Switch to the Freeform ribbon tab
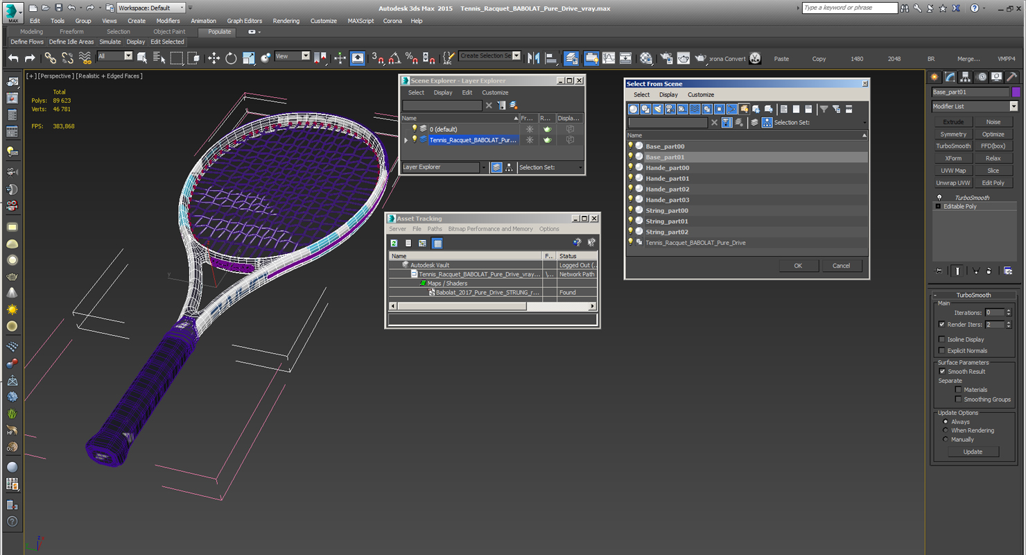The width and height of the screenshot is (1026, 555). pyautogui.click(x=71, y=31)
